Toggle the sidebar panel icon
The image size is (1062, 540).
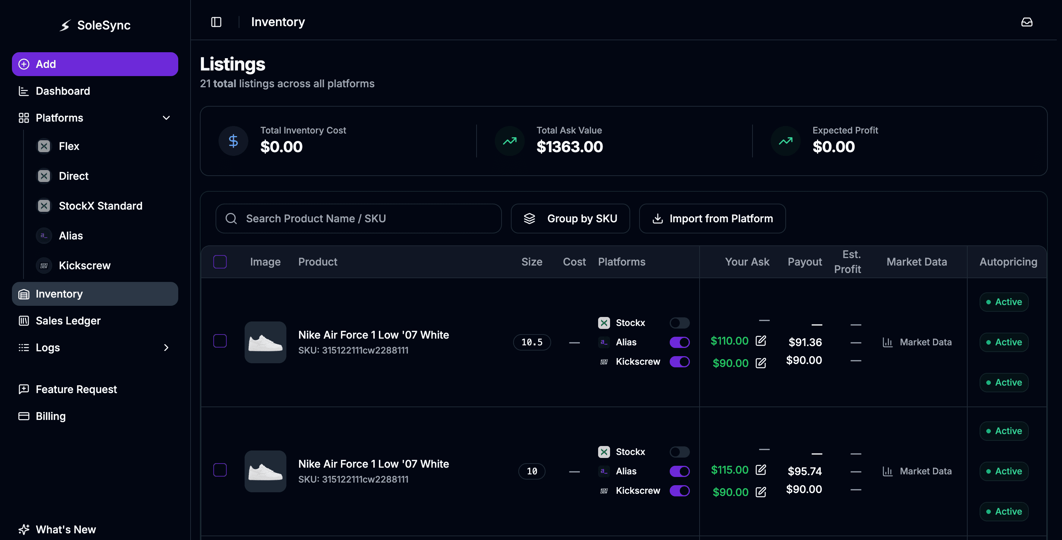216,22
